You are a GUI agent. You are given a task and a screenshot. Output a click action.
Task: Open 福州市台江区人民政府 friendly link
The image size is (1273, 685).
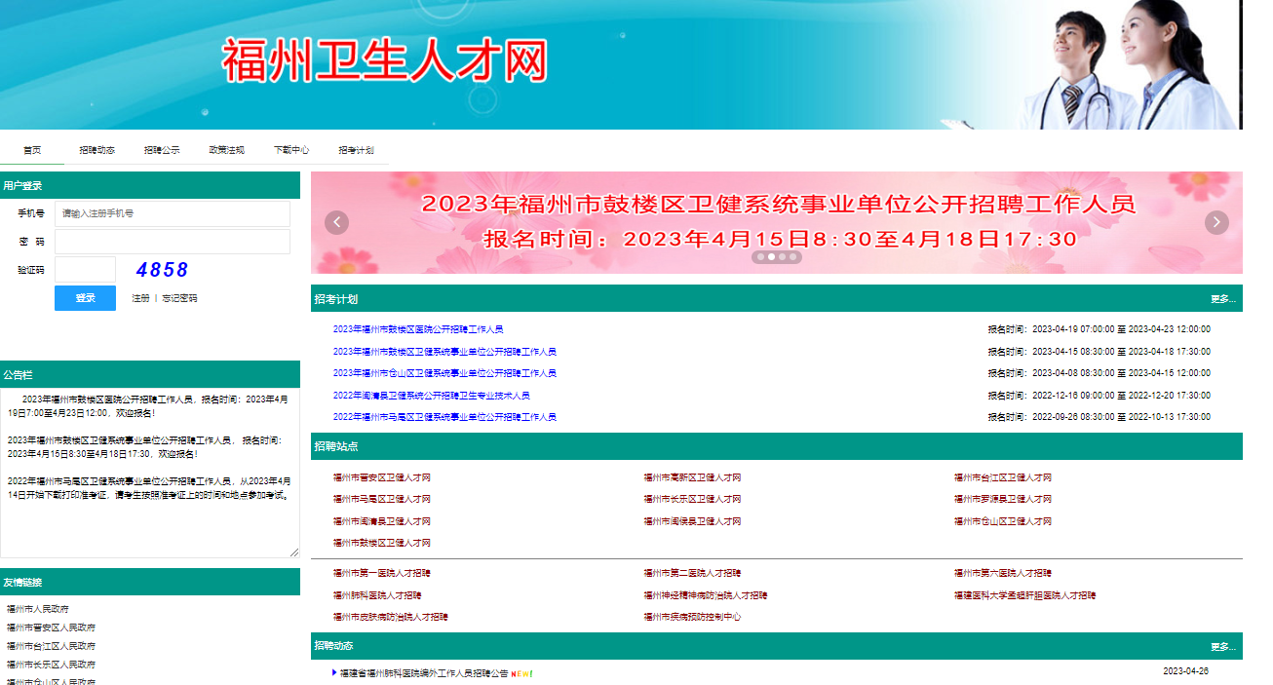click(52, 646)
